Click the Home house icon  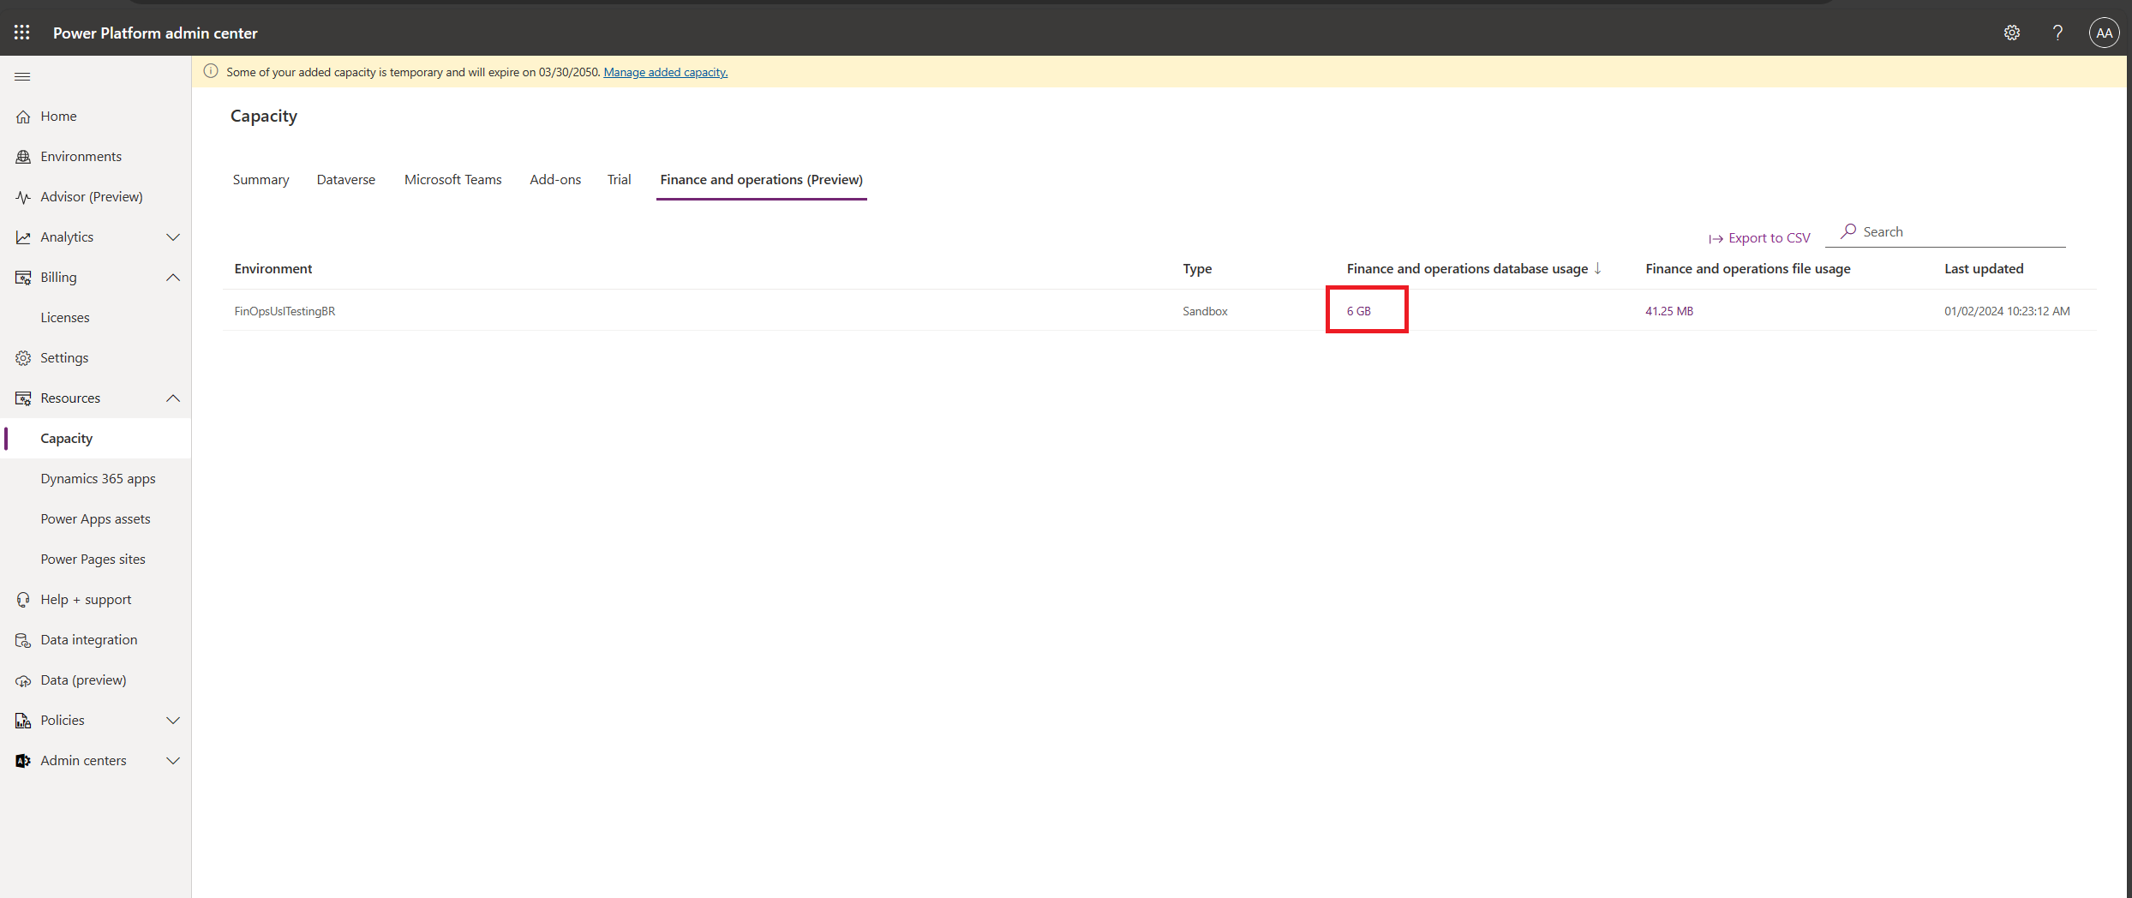(23, 117)
